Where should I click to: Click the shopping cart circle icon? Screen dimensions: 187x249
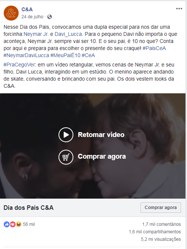(x=66, y=157)
